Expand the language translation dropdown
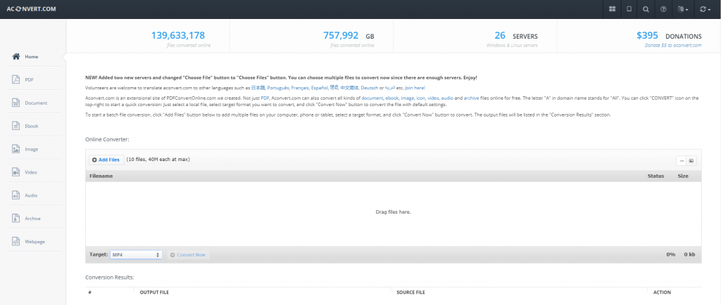 tap(683, 9)
